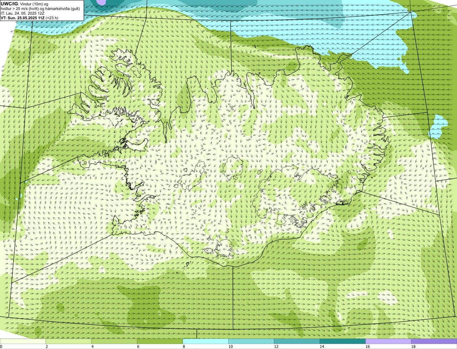457x349 pixels.
Task: Click the light purple 16–18 m/s legend swatch
Action: (x=388, y=342)
